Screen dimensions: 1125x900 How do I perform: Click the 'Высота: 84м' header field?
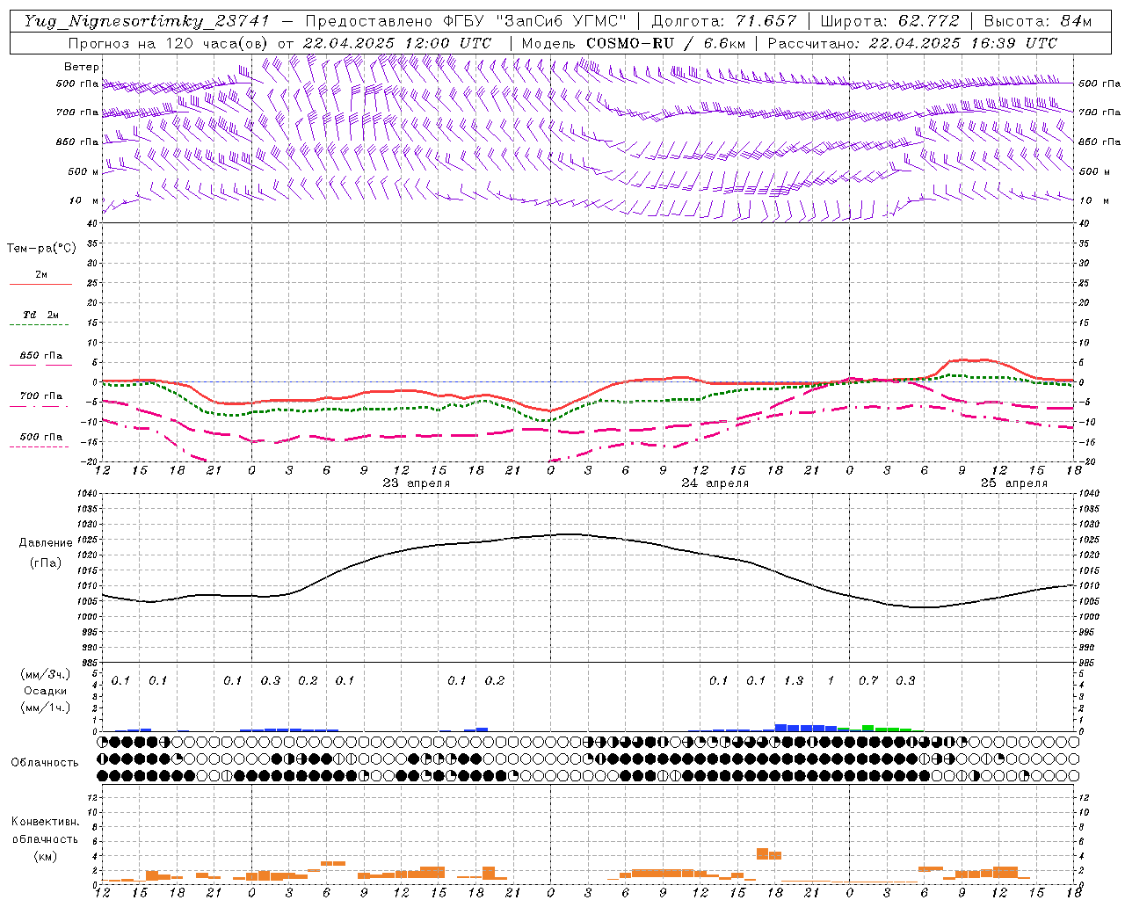coord(1037,21)
